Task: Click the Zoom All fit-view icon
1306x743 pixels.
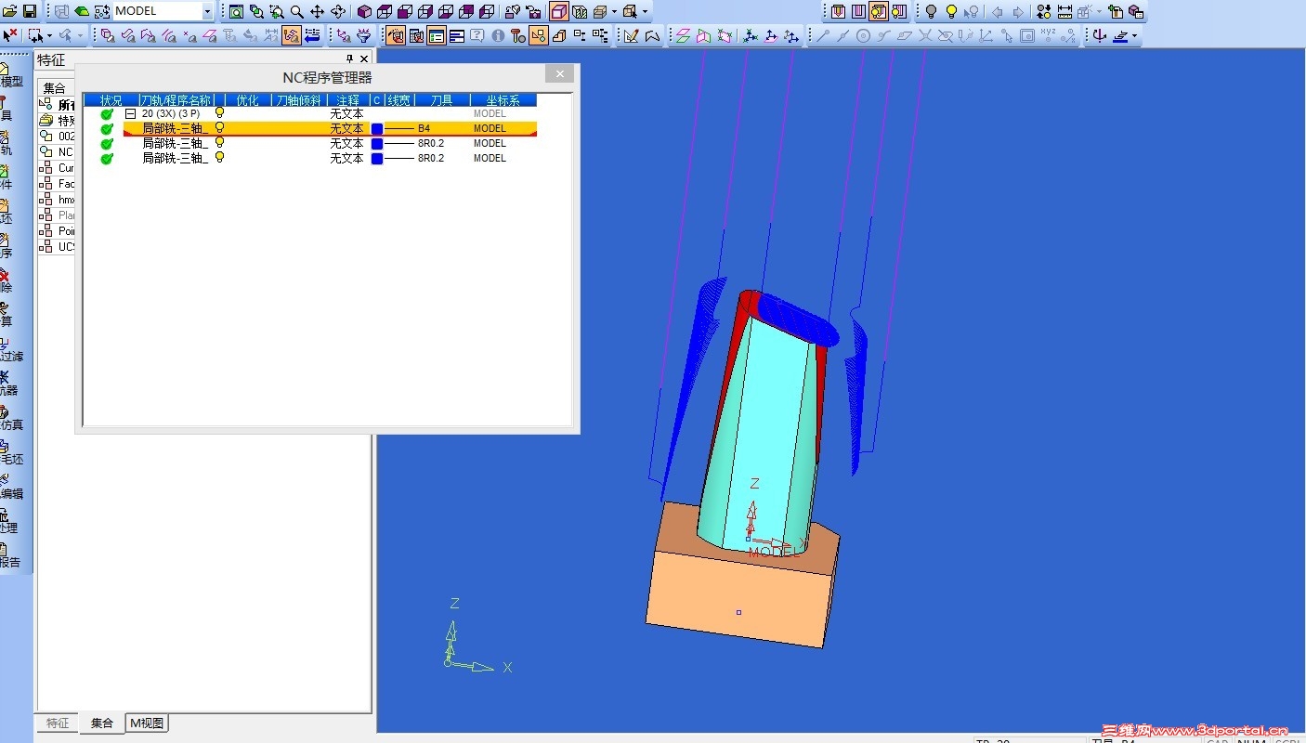Action: click(236, 11)
